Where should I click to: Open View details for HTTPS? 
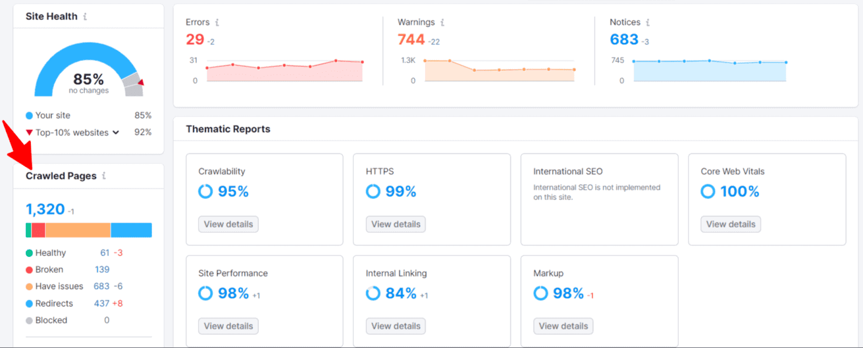point(395,224)
